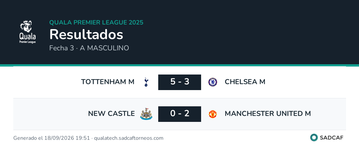
Task: Click the TOTTENHAM M team name
Action: [x=108, y=82]
